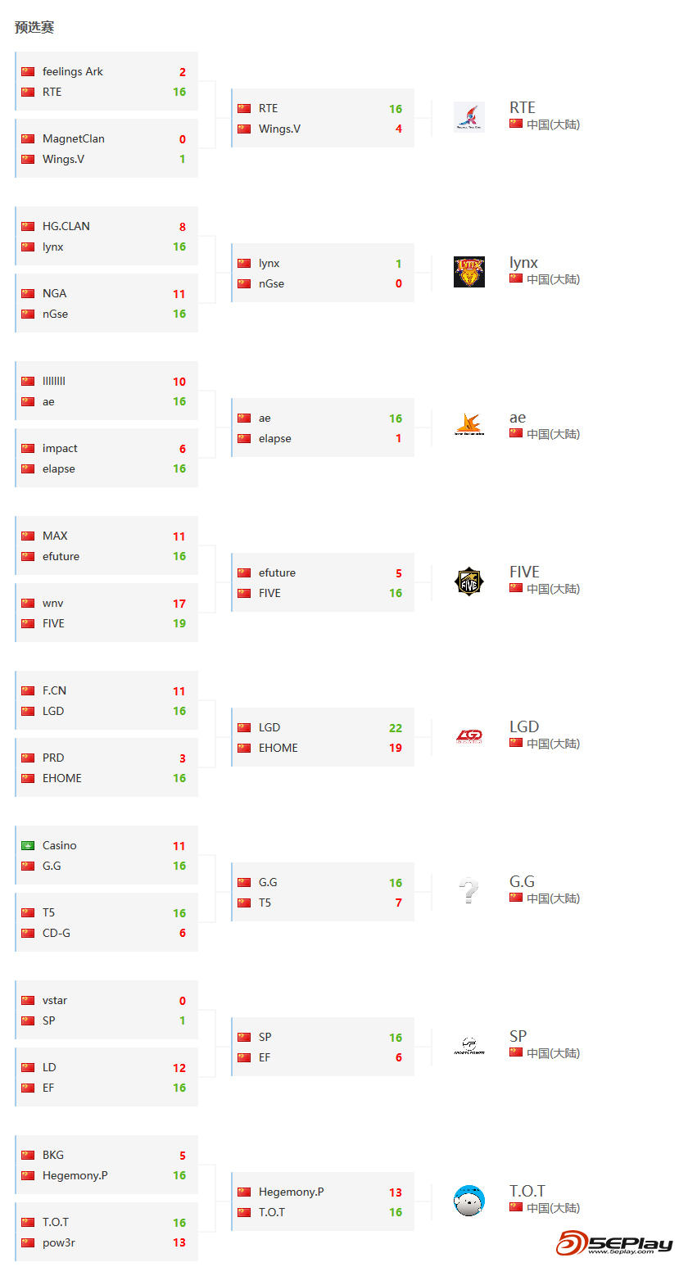Click the T.O.T team logo icon

(469, 1201)
